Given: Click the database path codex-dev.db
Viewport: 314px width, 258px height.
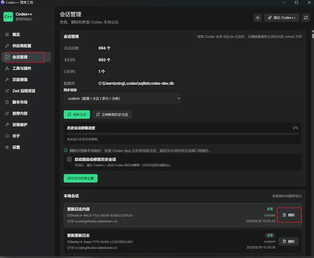Looking at the screenshot, I should click(136, 83).
